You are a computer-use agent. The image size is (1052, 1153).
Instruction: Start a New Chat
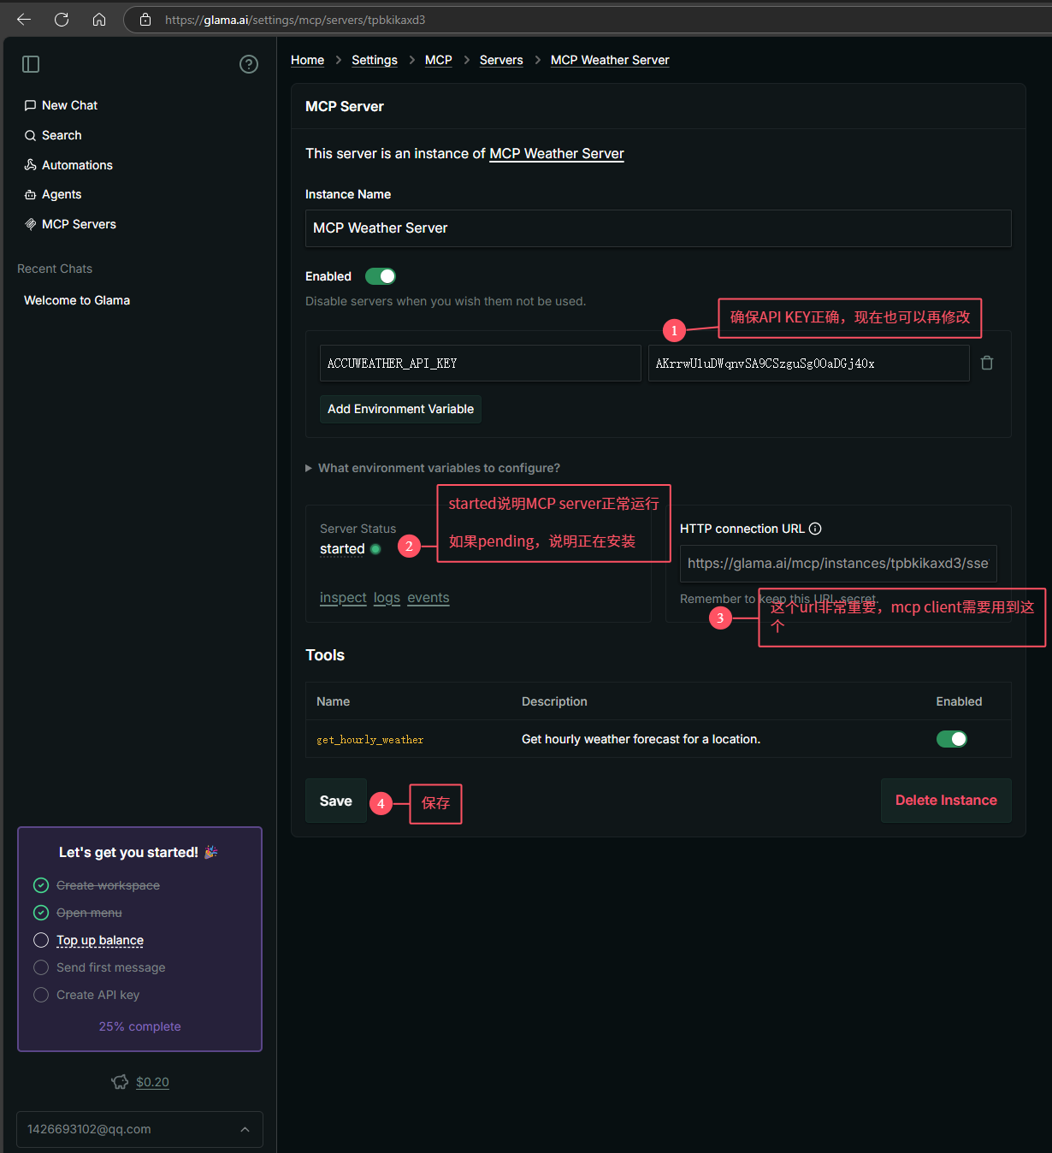click(61, 105)
